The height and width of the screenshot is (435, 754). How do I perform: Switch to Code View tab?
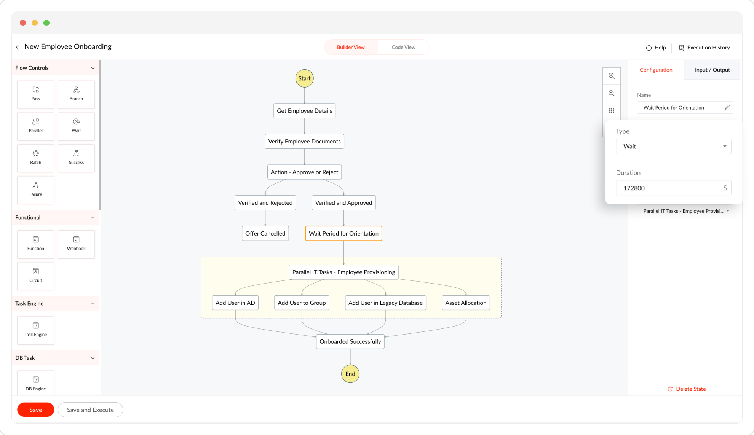coord(403,47)
